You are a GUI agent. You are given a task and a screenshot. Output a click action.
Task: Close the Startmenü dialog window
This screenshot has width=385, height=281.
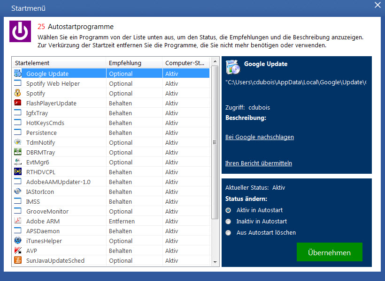[377, 5]
